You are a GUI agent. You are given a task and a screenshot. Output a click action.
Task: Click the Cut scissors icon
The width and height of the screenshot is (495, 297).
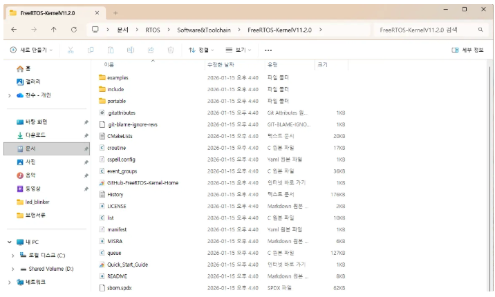(71, 50)
